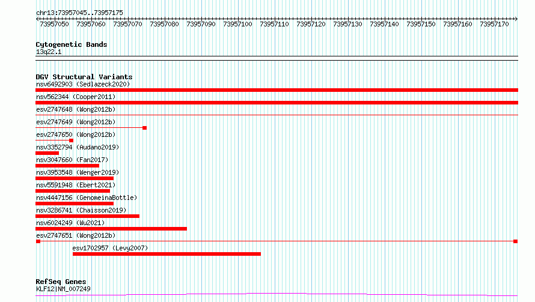Click the nsv562344 (Cooper2011) variant label
535x302 pixels.
(x=76, y=97)
